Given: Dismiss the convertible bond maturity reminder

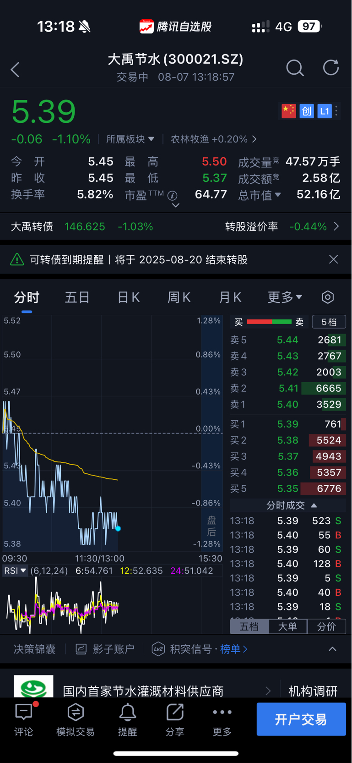Looking at the screenshot, I should [x=334, y=259].
